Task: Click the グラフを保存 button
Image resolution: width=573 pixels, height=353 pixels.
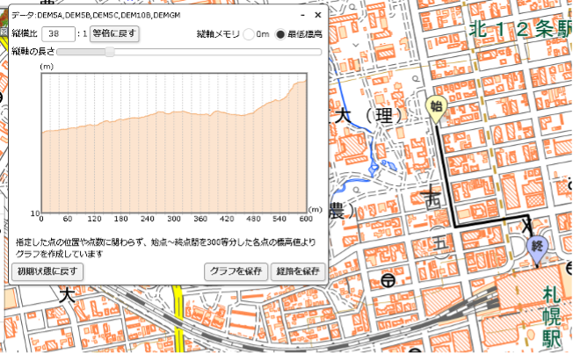Action: (x=236, y=271)
